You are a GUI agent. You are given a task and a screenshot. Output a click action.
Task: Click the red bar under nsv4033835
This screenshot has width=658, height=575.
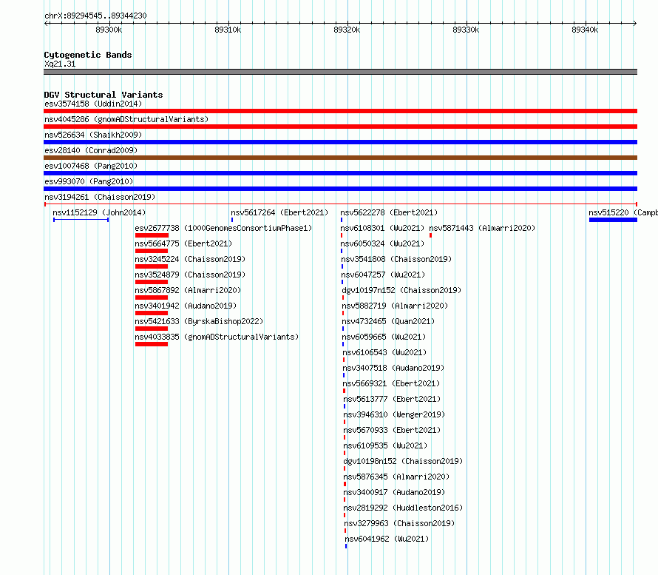click(x=152, y=344)
